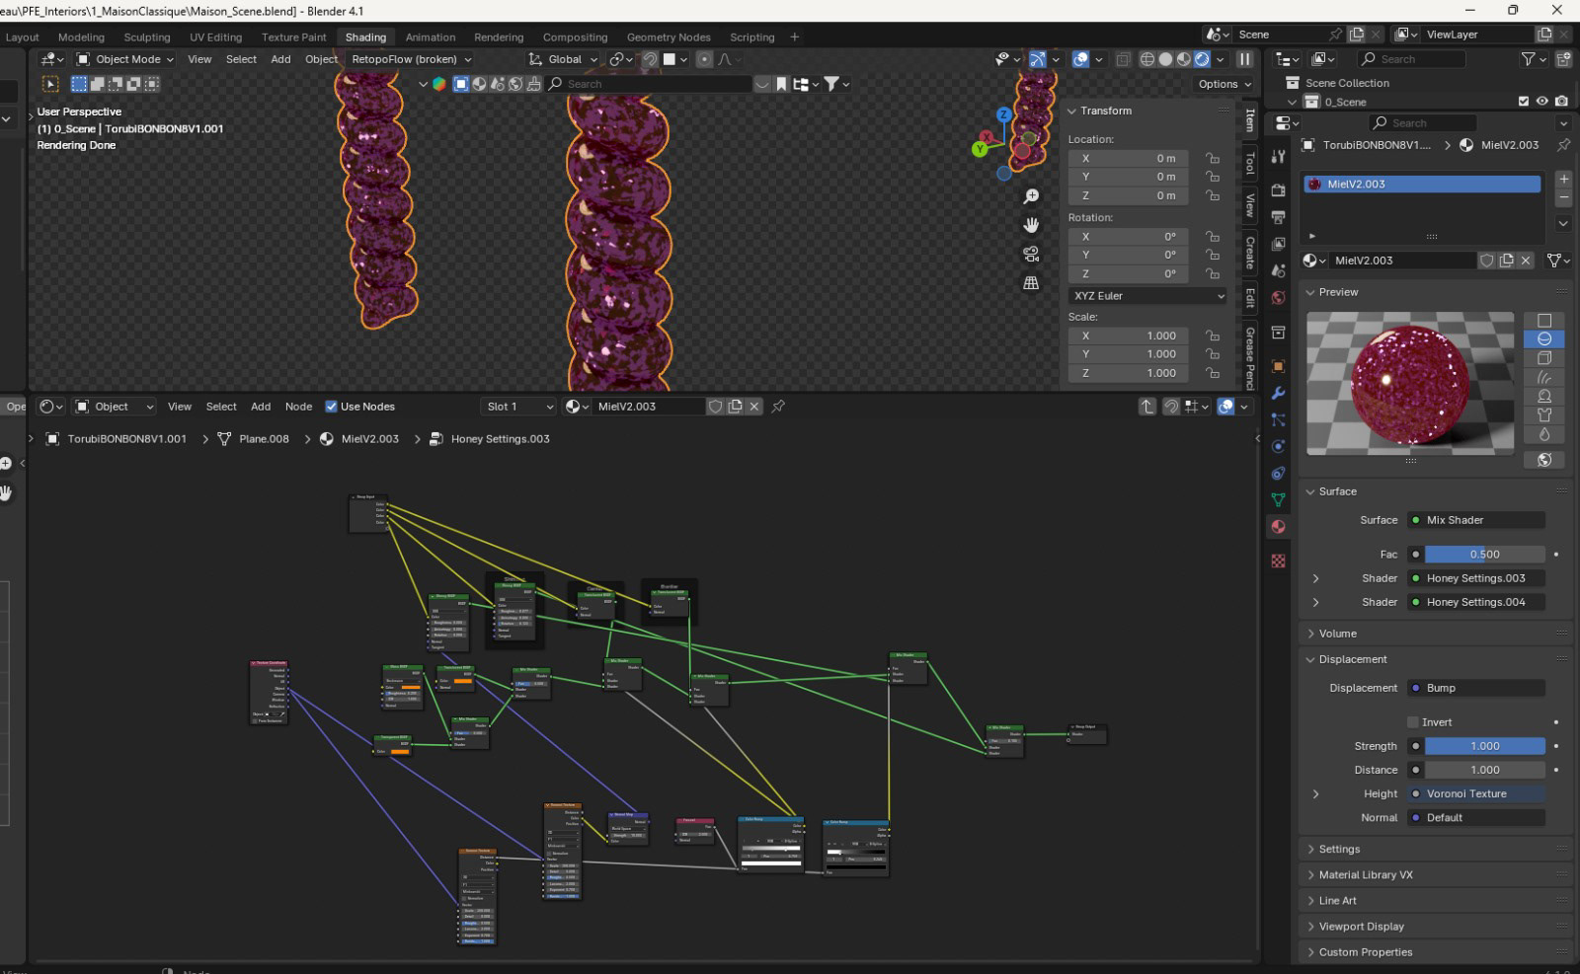Click Honey Settings.004 shader button
1580x974 pixels.
click(1476, 602)
